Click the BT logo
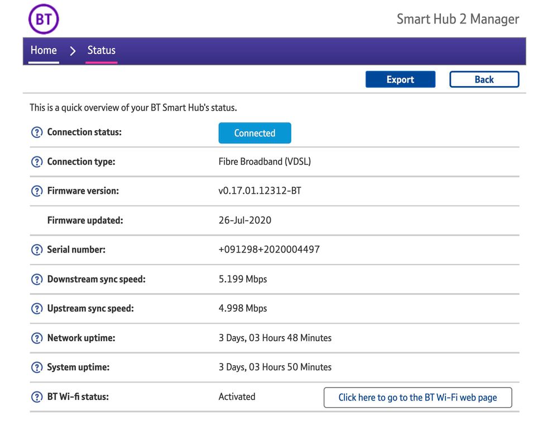557x444 pixels. 44,18
